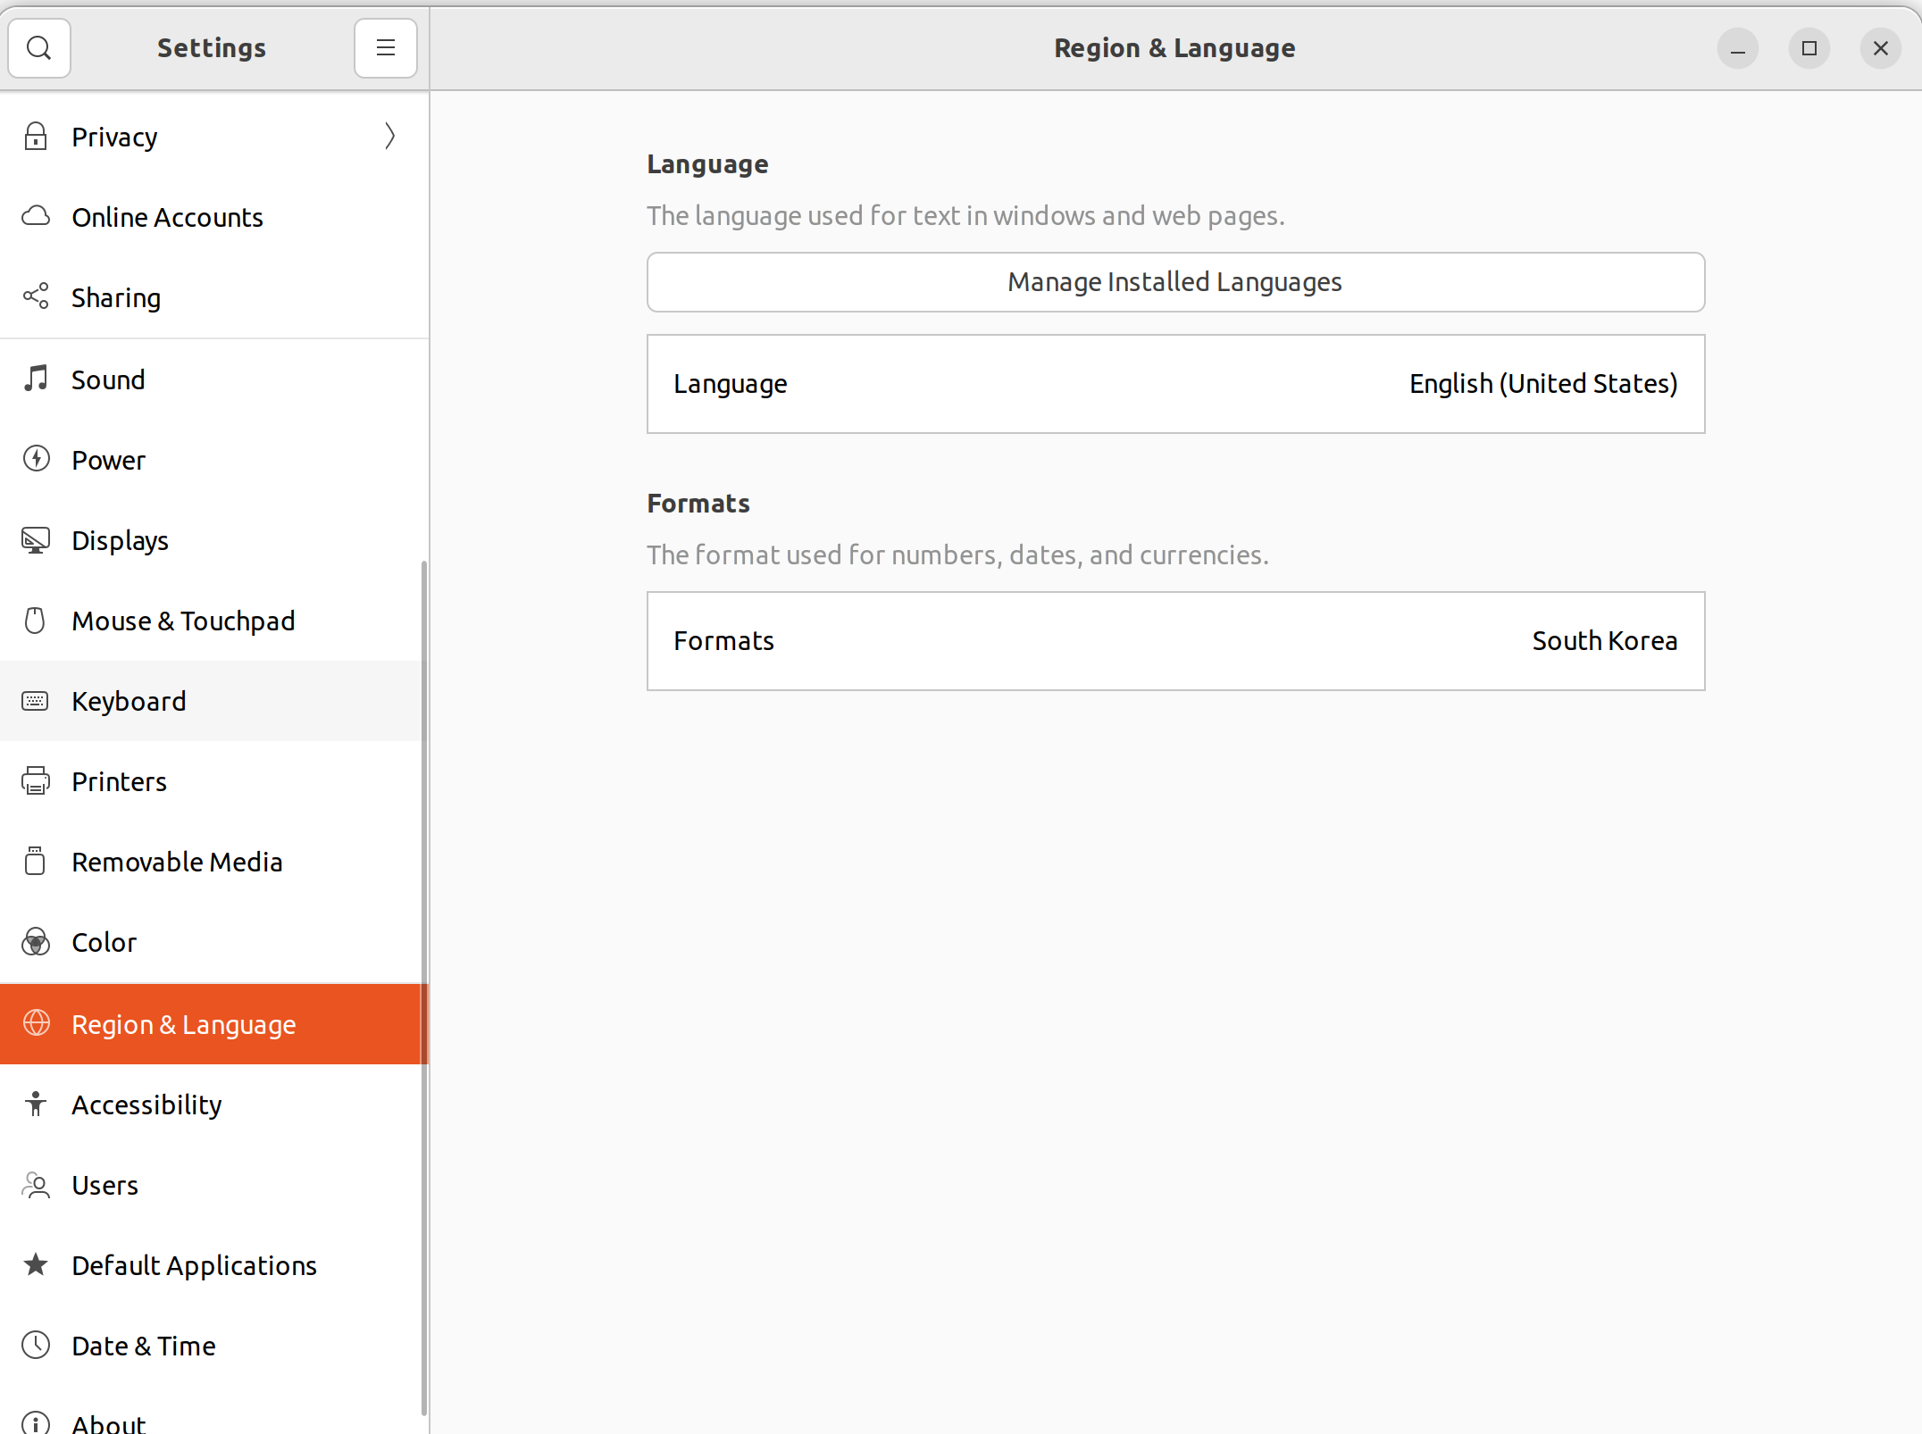Open the Removable Media panel
Screen dimensions: 1922x1434
coord(214,862)
